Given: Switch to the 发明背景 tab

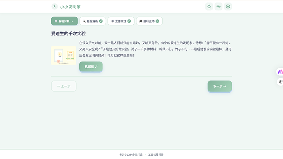Looking at the screenshot, I should click(x=64, y=21).
